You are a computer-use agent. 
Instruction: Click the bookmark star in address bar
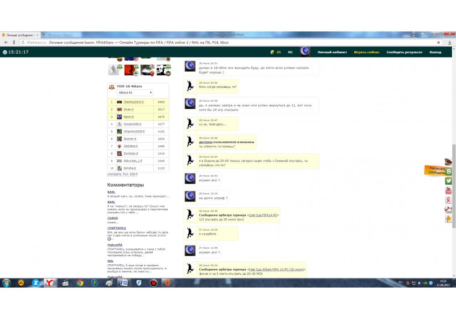[439, 42]
